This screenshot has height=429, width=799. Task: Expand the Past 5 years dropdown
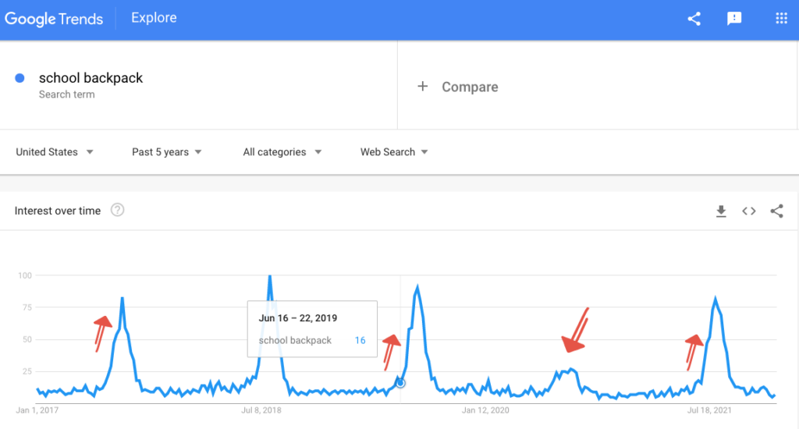[x=167, y=152]
